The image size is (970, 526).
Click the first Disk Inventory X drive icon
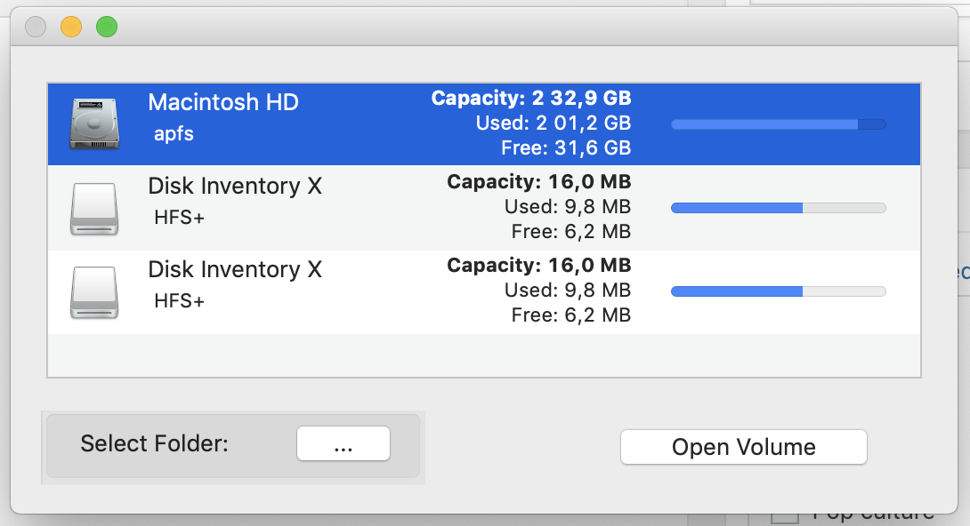point(94,208)
